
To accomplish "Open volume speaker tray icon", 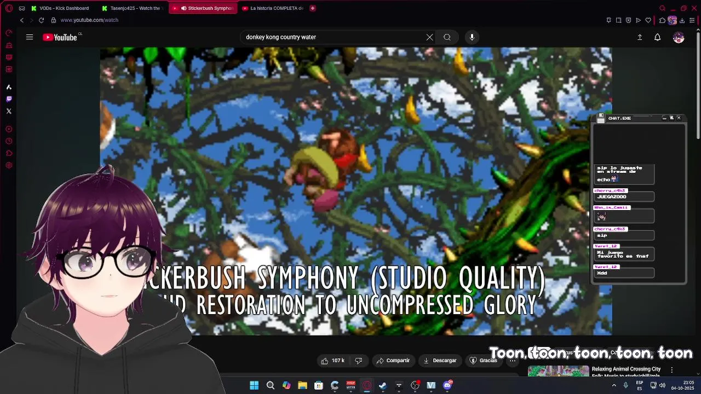I will click(662, 385).
